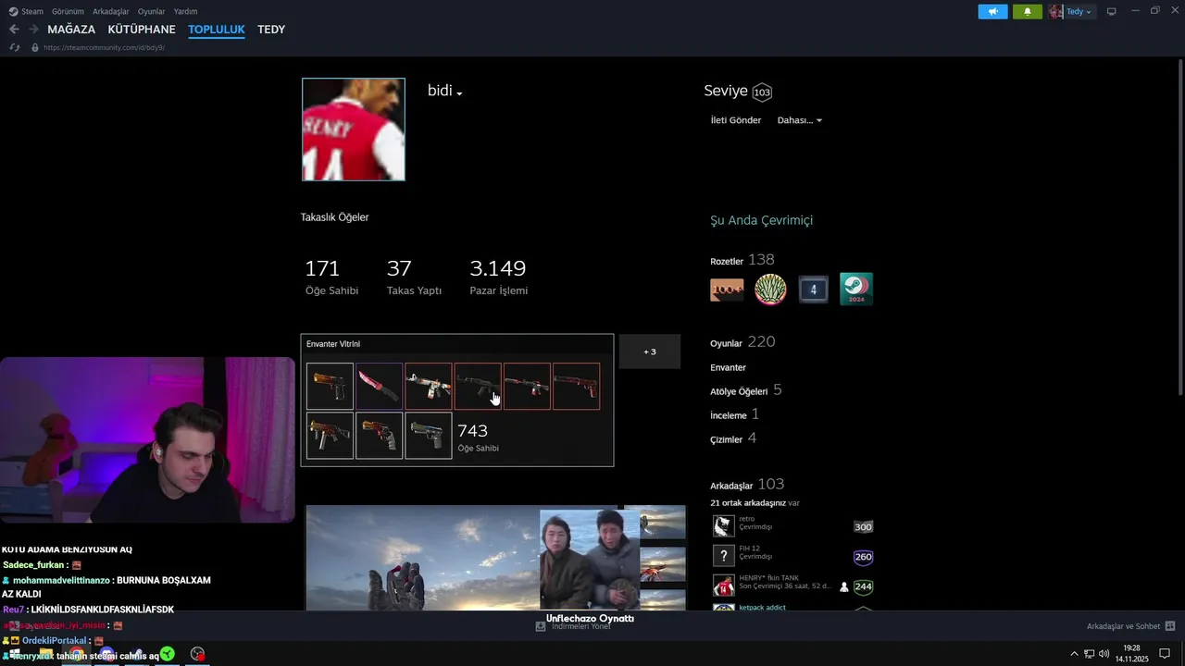The image size is (1185, 666).
Task: Open the Steam menu
Action: (x=26, y=12)
